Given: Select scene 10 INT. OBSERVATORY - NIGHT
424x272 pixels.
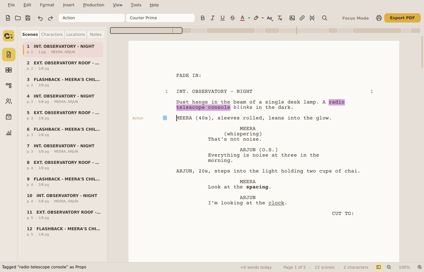Looking at the screenshot, I should tap(63, 198).
